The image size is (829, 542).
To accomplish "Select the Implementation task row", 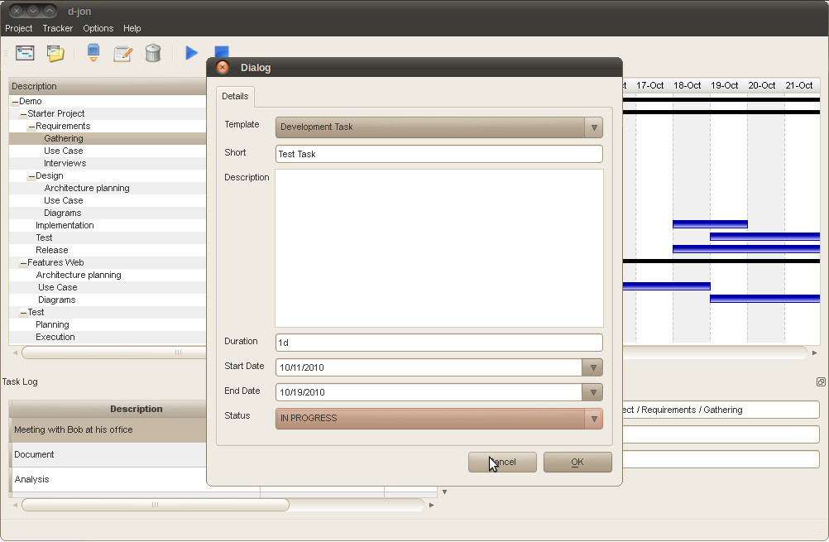I will (x=108, y=225).
